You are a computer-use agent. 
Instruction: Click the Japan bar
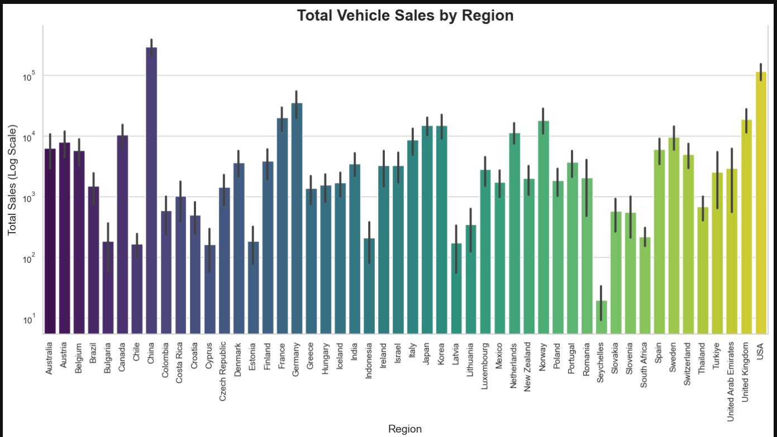tap(427, 229)
